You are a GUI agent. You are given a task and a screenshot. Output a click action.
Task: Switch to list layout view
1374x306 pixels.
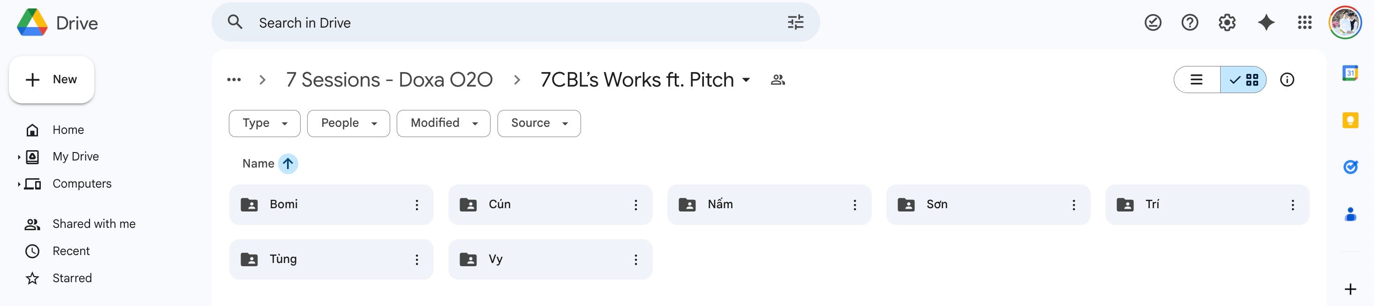click(x=1196, y=80)
